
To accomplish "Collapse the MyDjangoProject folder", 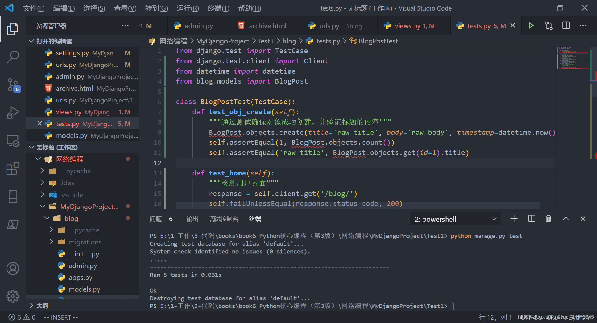I will (x=43, y=207).
